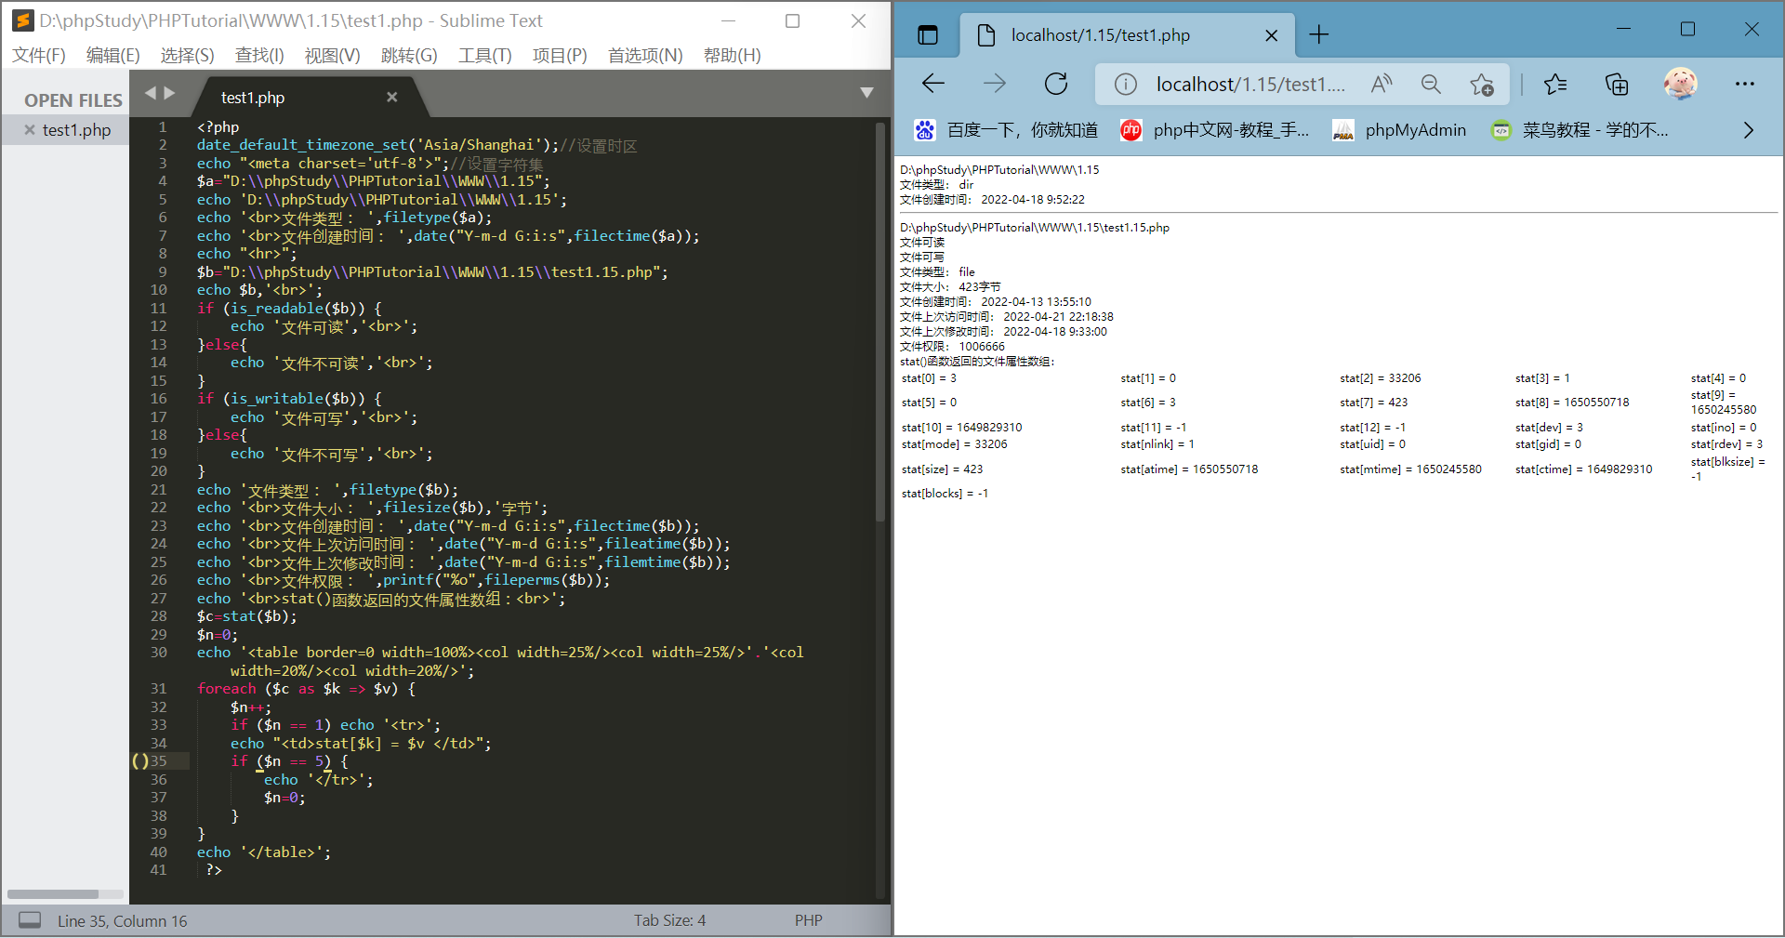Open 帮助(H) menu
Image resolution: width=1785 pixels, height=938 pixels.
733,56
